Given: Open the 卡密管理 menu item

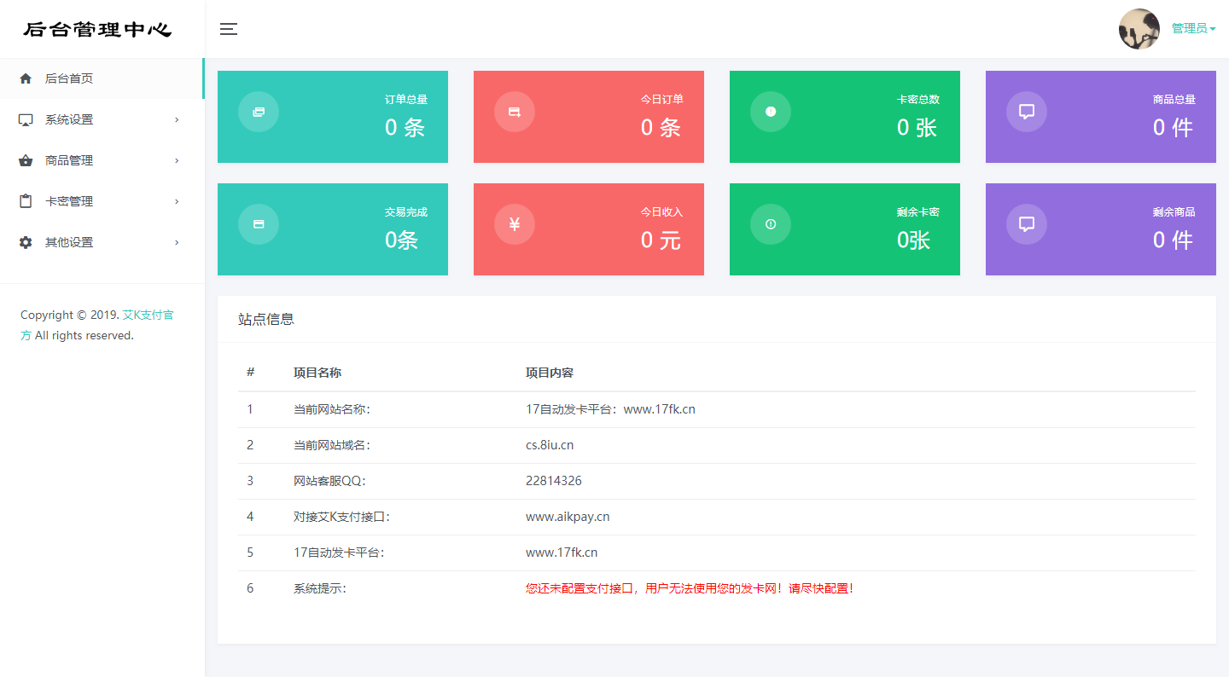Looking at the screenshot, I should pyautogui.click(x=102, y=201).
